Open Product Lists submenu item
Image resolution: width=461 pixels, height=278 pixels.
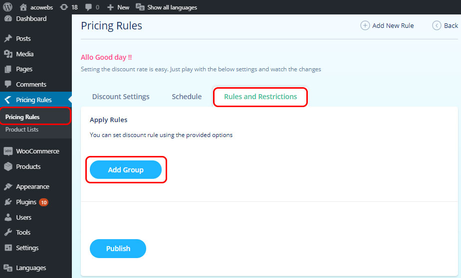22,130
